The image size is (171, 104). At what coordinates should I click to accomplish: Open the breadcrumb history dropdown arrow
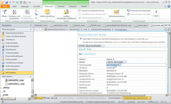(x=42, y=29)
